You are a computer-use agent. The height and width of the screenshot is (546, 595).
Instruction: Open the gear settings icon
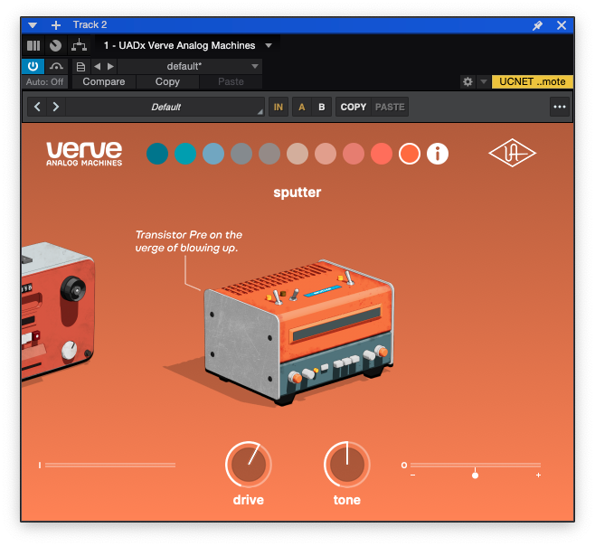coord(467,81)
